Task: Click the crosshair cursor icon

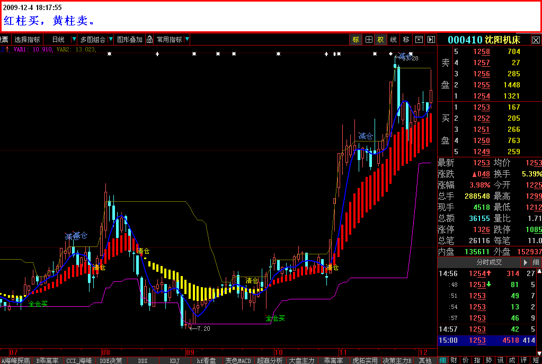Action: tap(368, 40)
